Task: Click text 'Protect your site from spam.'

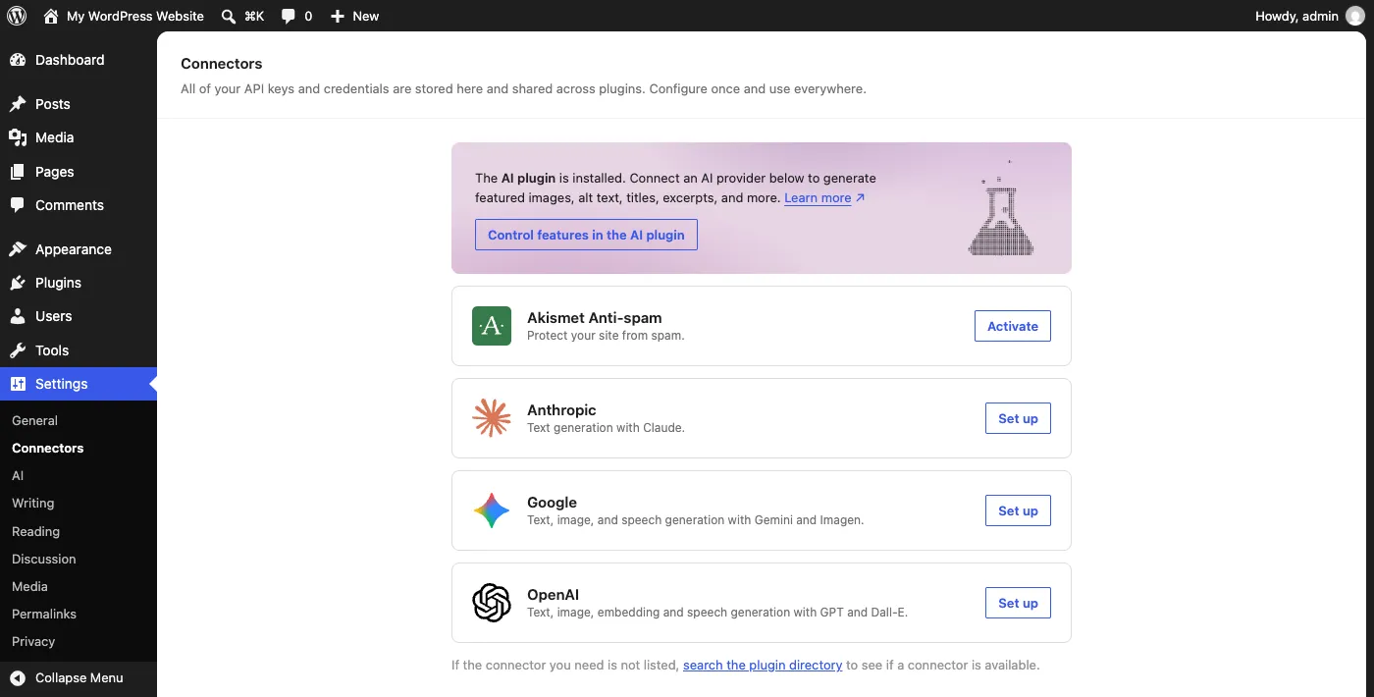Action: pyautogui.click(x=606, y=336)
